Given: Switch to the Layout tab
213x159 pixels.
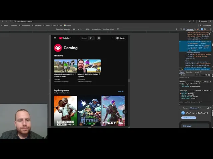Looking at the screenshot, I should [197, 72].
